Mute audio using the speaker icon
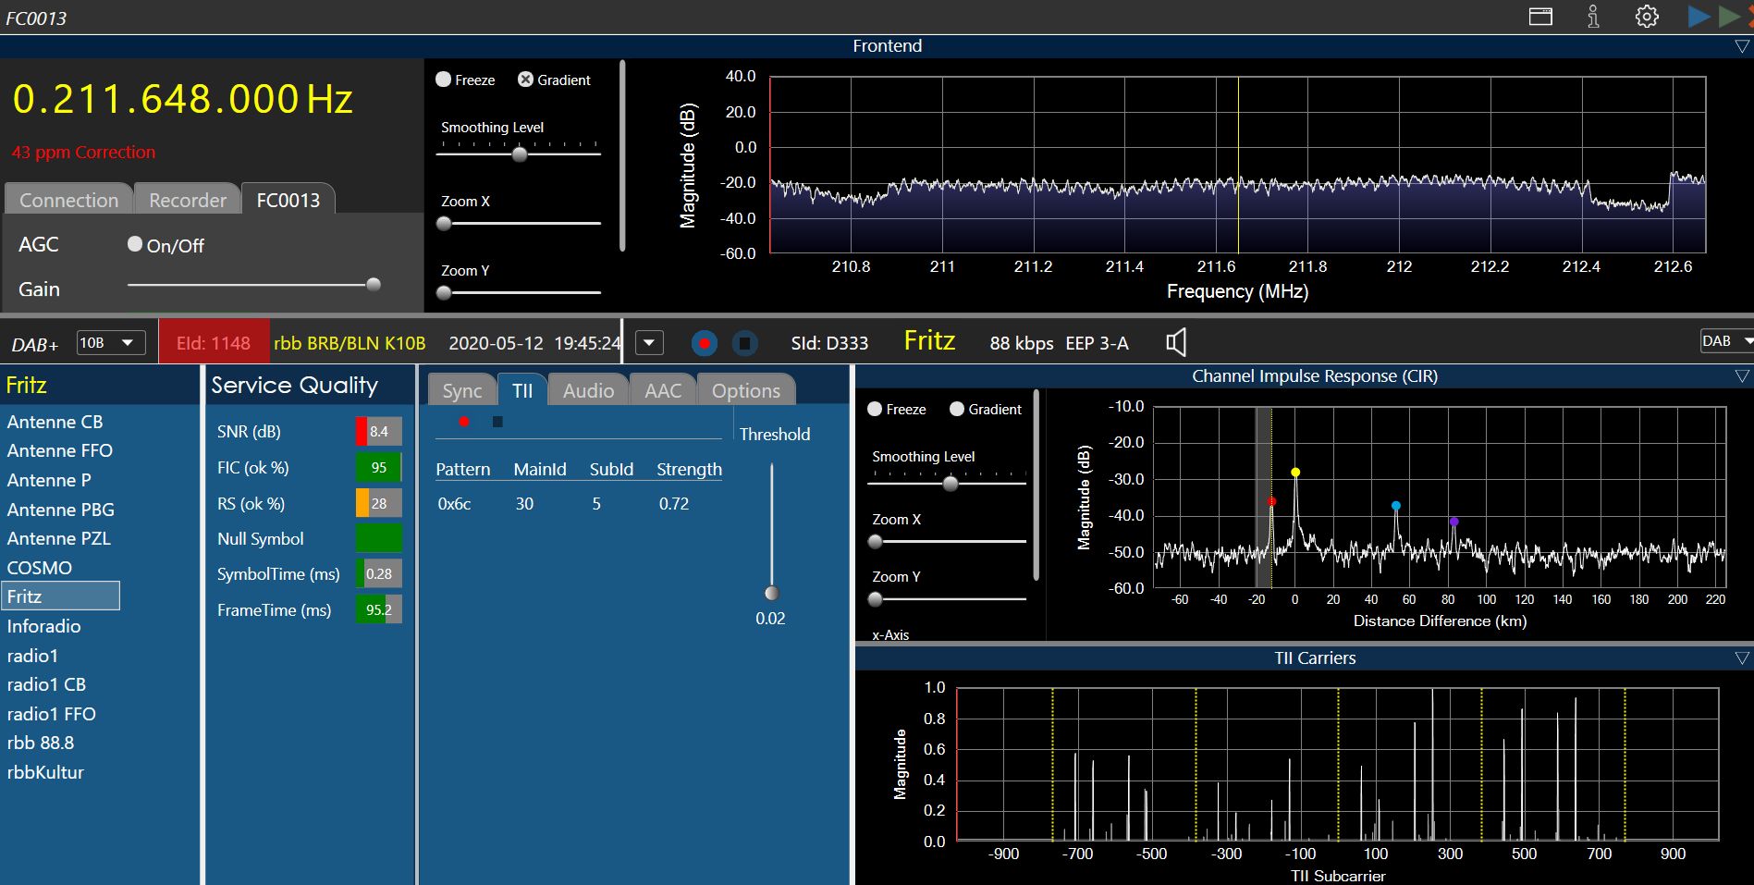1754x885 pixels. [x=1175, y=343]
